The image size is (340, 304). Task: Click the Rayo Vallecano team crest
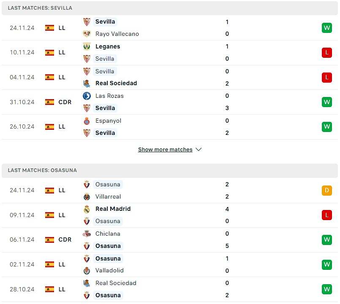click(x=87, y=34)
